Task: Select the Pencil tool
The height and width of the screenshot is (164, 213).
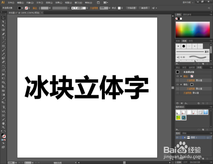Action: pyautogui.click(x=3, y=54)
